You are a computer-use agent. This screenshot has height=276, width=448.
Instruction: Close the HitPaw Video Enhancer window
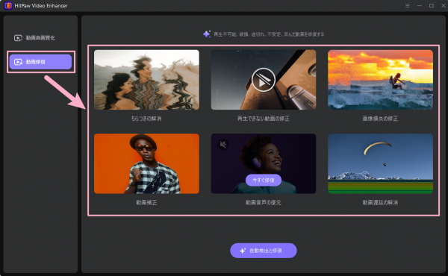click(x=444, y=6)
